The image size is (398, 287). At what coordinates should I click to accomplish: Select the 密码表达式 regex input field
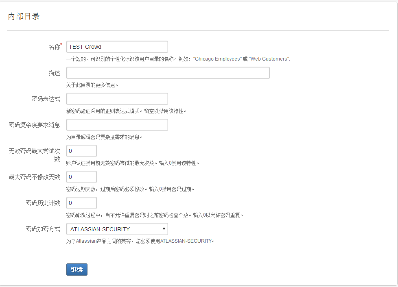pos(117,99)
